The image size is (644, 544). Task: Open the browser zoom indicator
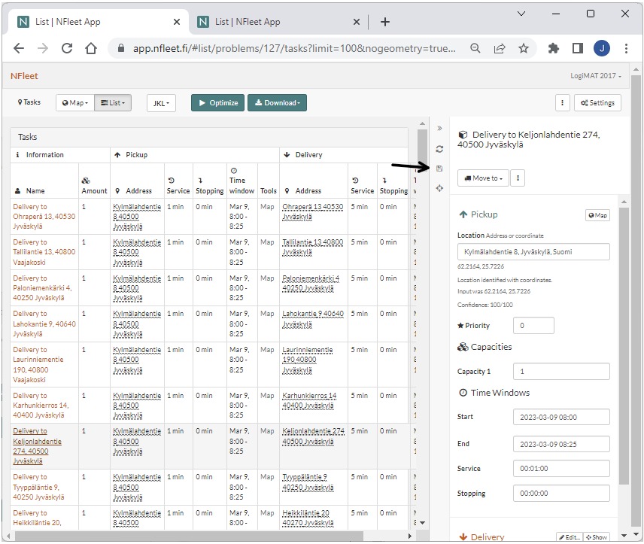click(x=475, y=48)
